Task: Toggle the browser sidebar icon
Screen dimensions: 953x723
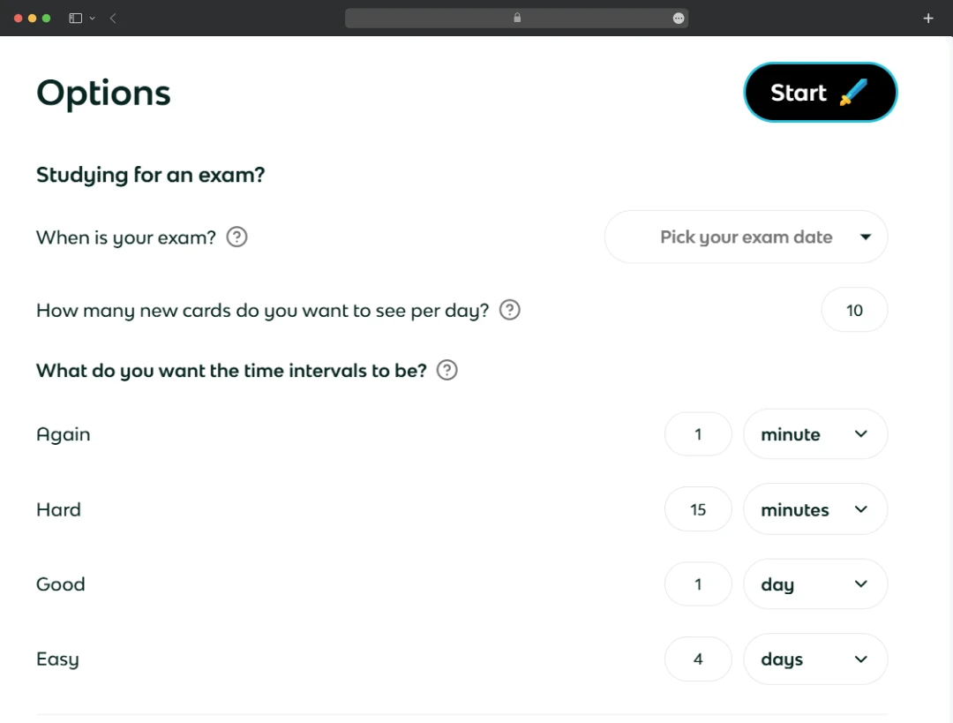Action: 75,18
